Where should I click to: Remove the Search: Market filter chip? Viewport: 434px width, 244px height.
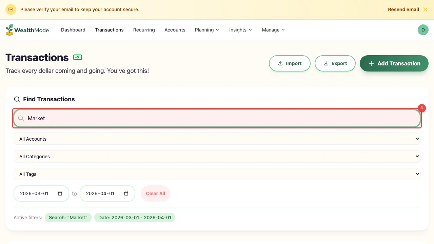68,217
